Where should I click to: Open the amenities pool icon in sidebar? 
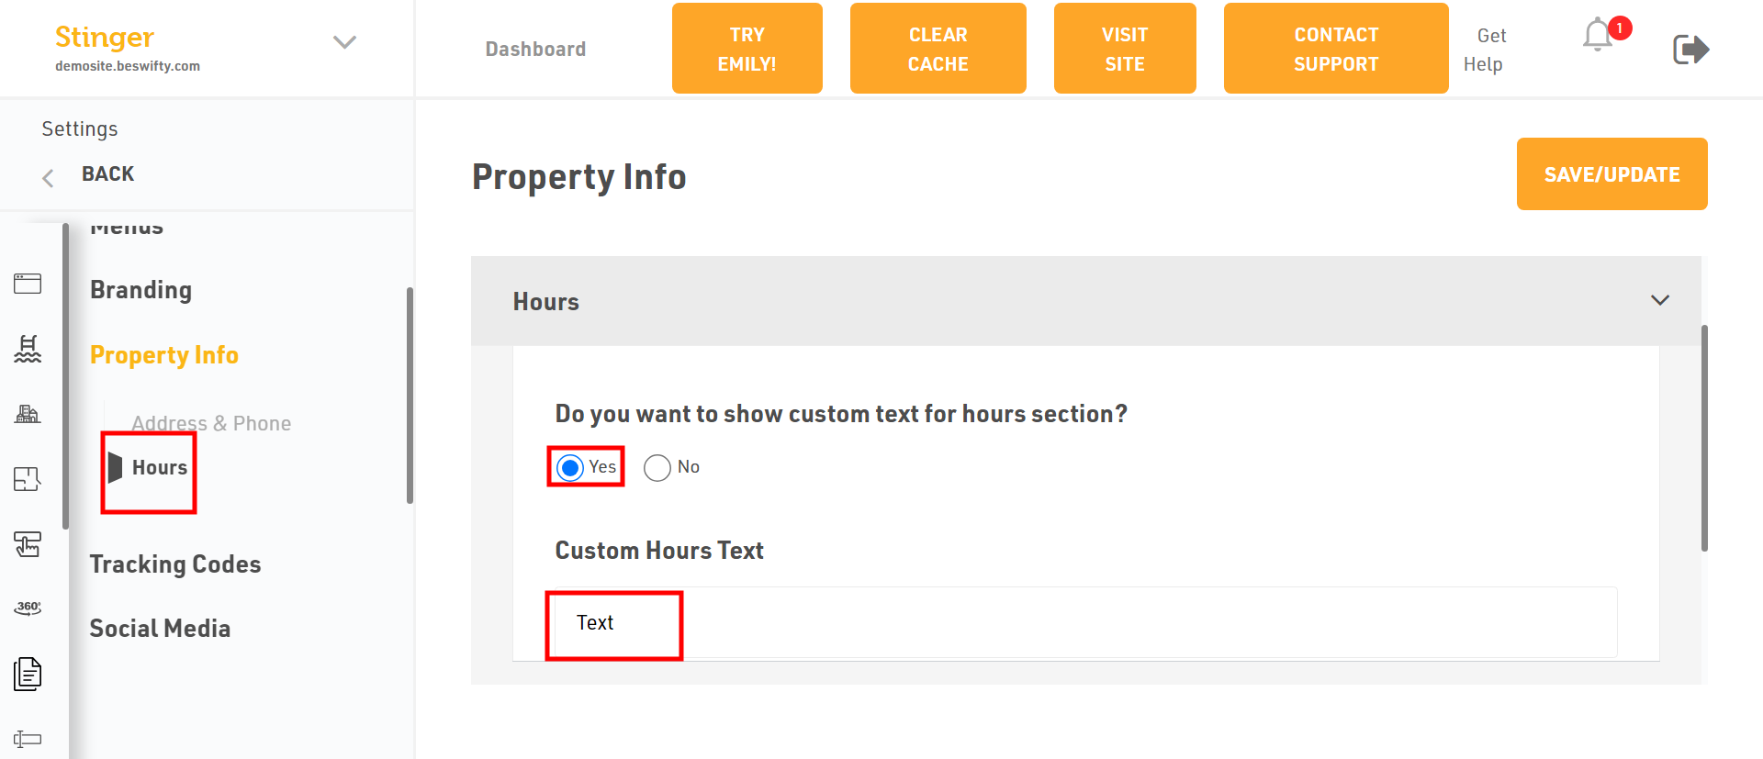tap(28, 349)
